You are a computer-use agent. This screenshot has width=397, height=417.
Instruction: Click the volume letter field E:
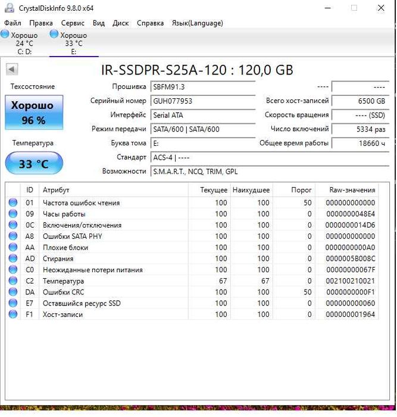[203, 144]
